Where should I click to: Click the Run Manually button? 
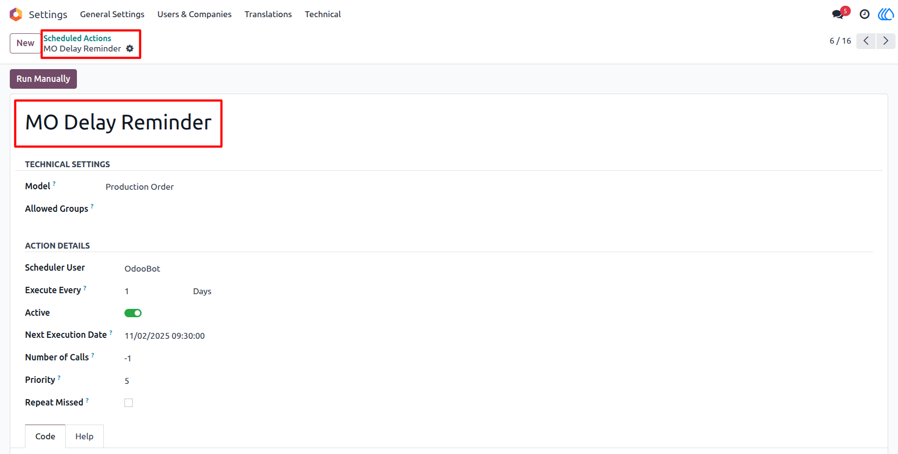(43, 79)
